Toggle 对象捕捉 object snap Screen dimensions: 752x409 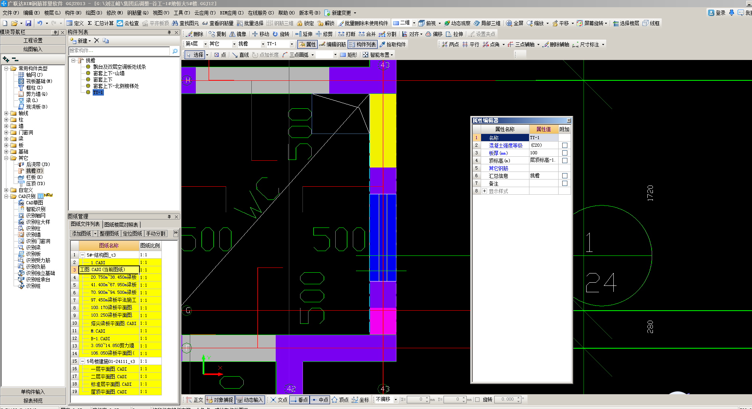click(219, 399)
